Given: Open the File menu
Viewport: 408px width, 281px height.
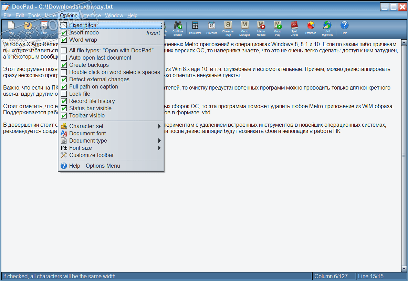Looking at the screenshot, I should [7, 15].
